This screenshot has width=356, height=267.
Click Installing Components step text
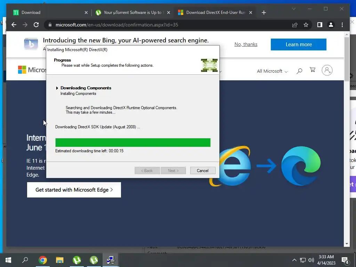78,94
